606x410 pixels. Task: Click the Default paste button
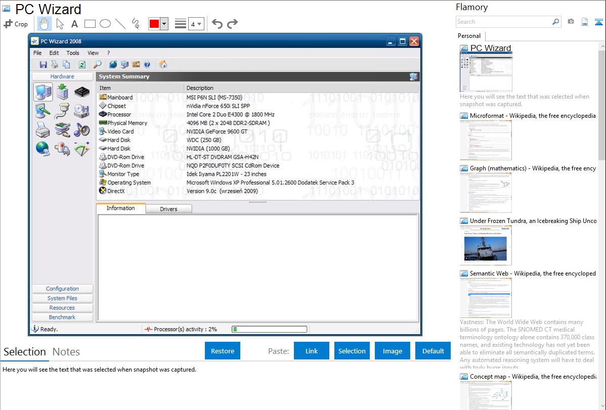pyautogui.click(x=433, y=351)
